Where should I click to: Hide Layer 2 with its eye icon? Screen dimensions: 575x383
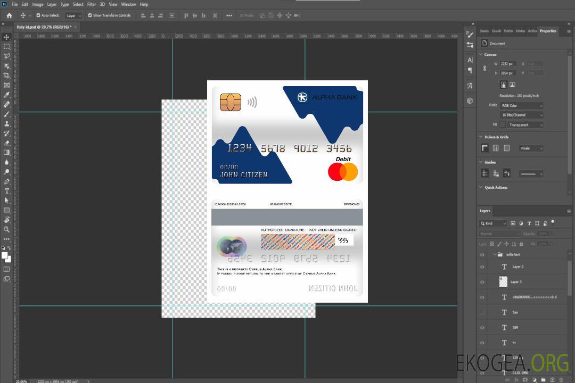coord(482,267)
